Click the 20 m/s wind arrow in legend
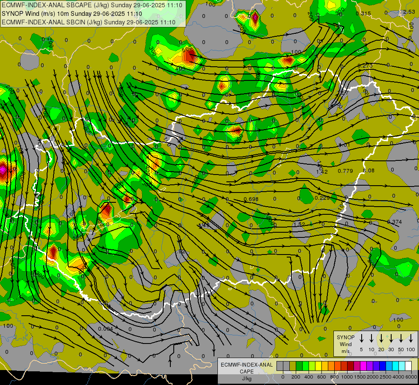 (381, 338)
